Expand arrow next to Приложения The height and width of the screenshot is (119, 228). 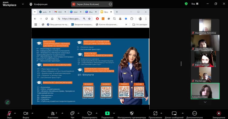161,113
